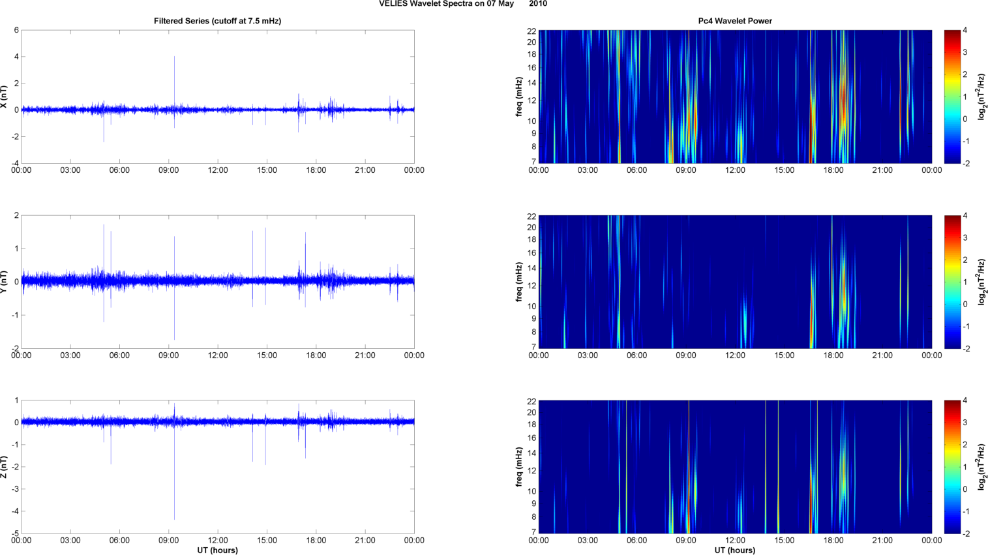The width and height of the screenshot is (988, 555).
Task: Click the freq (mHz) label of top spectrogram
Action: tap(519, 97)
